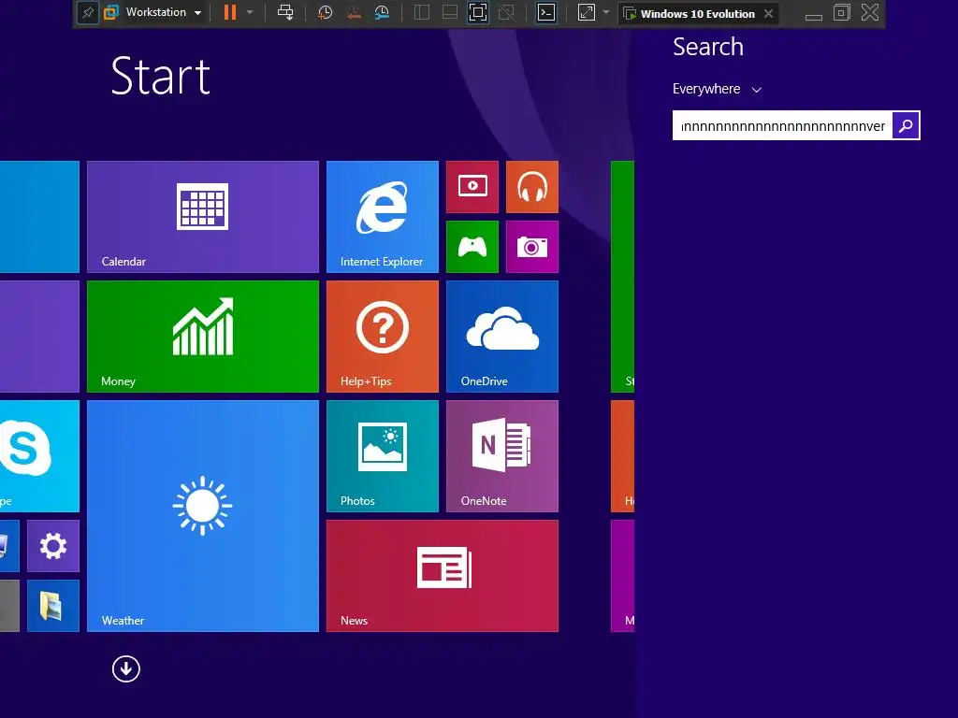The height and width of the screenshot is (718, 958).
Task: Open the Camera small tile
Action: tap(532, 247)
